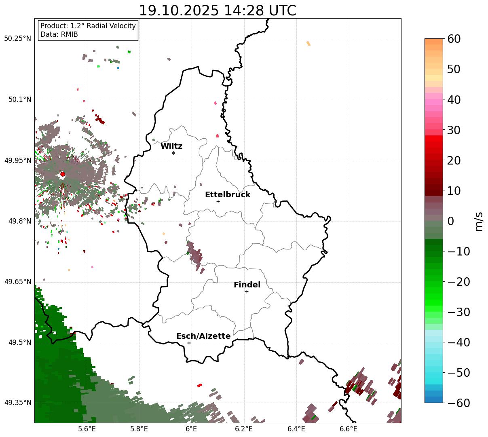Click the title 19.10.2025 14:28 UTC

pyautogui.click(x=218, y=11)
